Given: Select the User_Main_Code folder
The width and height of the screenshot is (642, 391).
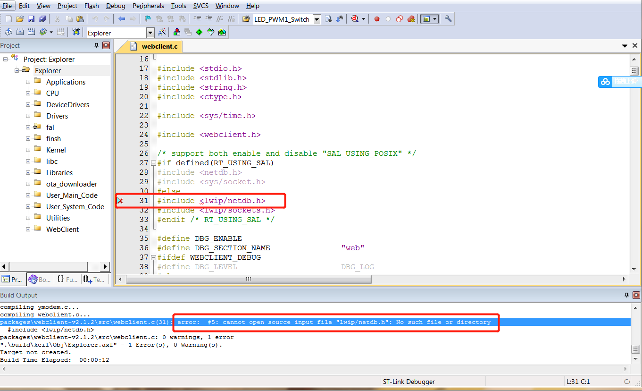Looking at the screenshot, I should 72,195.
